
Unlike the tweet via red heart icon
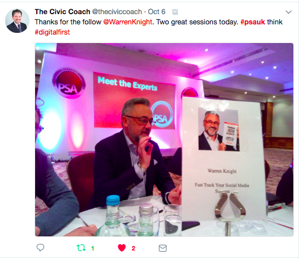click(122, 248)
